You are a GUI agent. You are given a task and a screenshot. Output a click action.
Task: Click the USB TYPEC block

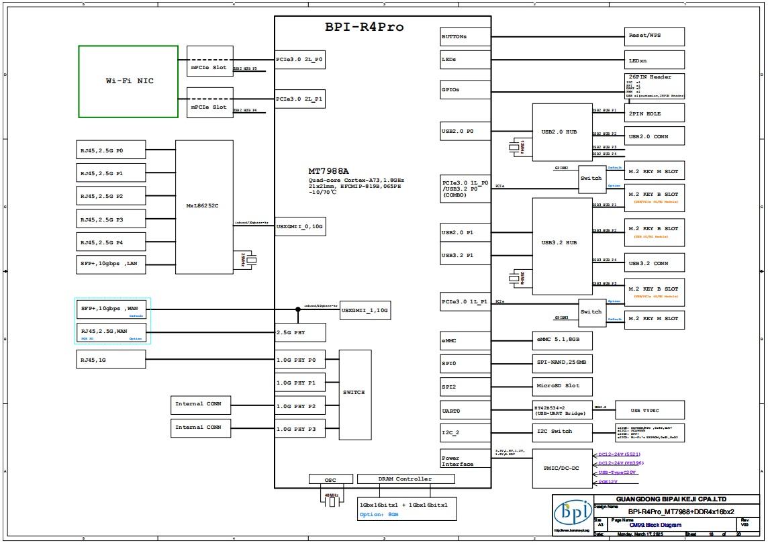pyautogui.click(x=650, y=410)
